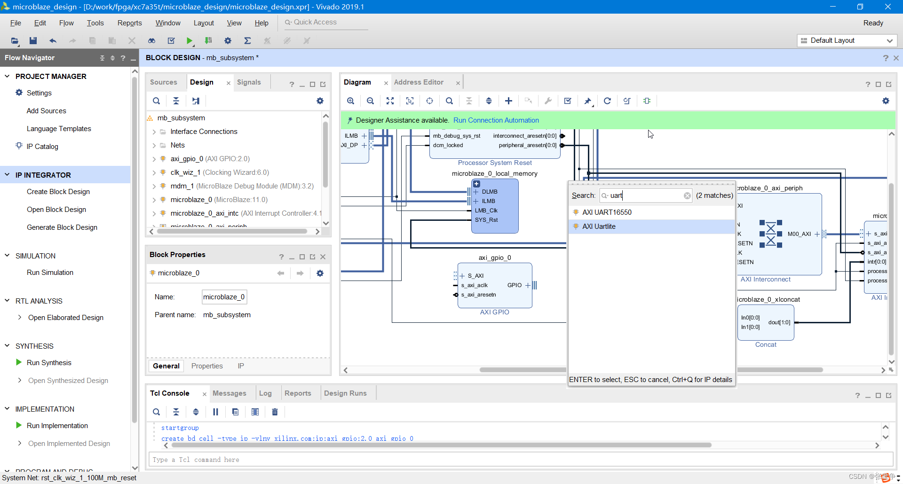Expand the microblaze_0 tree node

(154, 200)
